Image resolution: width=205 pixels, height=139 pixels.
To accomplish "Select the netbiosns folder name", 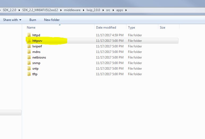I will 39,57.
